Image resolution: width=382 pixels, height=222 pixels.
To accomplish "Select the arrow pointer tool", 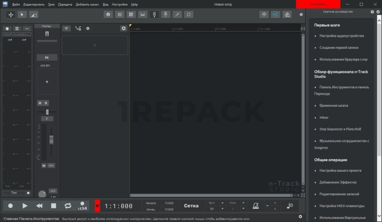I will 23,15.
